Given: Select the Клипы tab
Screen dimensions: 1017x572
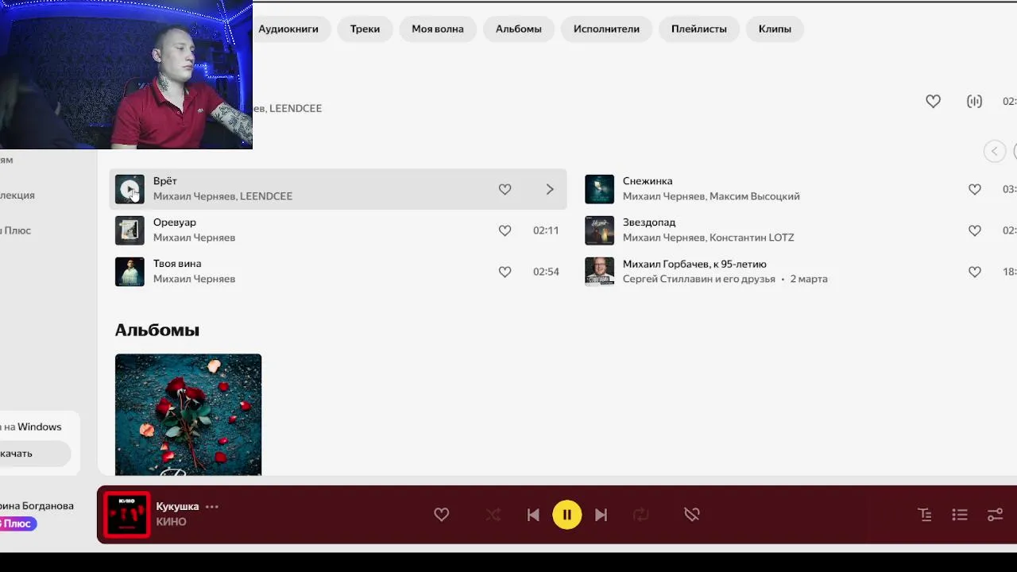Looking at the screenshot, I should pyautogui.click(x=775, y=29).
